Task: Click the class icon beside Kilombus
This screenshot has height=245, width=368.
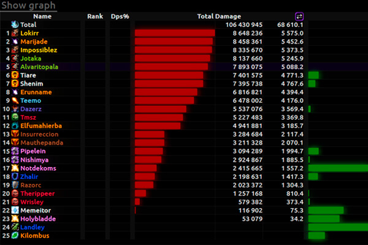Action: (15, 235)
